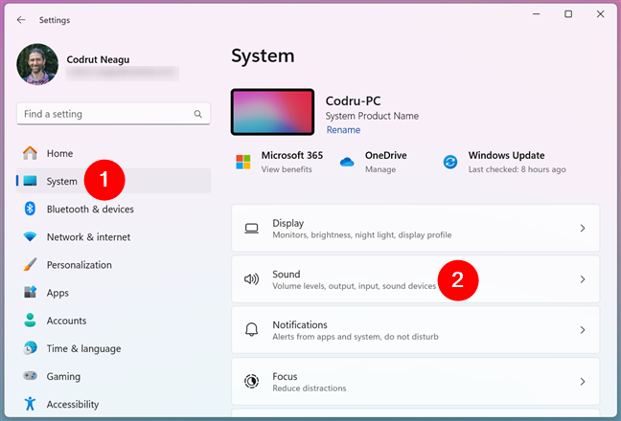Click the System Product Name text
Viewport: 621px width, 421px height.
(x=372, y=116)
